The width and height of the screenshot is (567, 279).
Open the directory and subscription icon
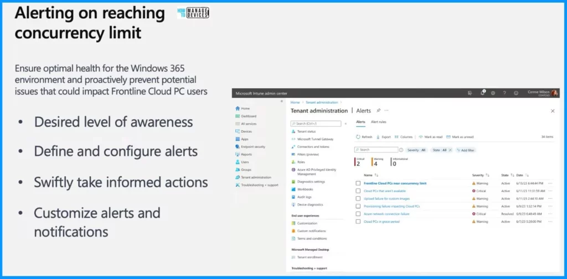[x=470, y=93]
